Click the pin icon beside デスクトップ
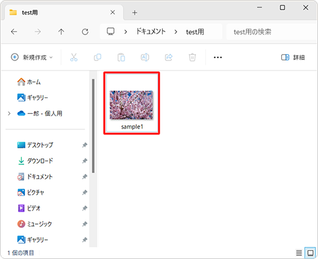 85,145
